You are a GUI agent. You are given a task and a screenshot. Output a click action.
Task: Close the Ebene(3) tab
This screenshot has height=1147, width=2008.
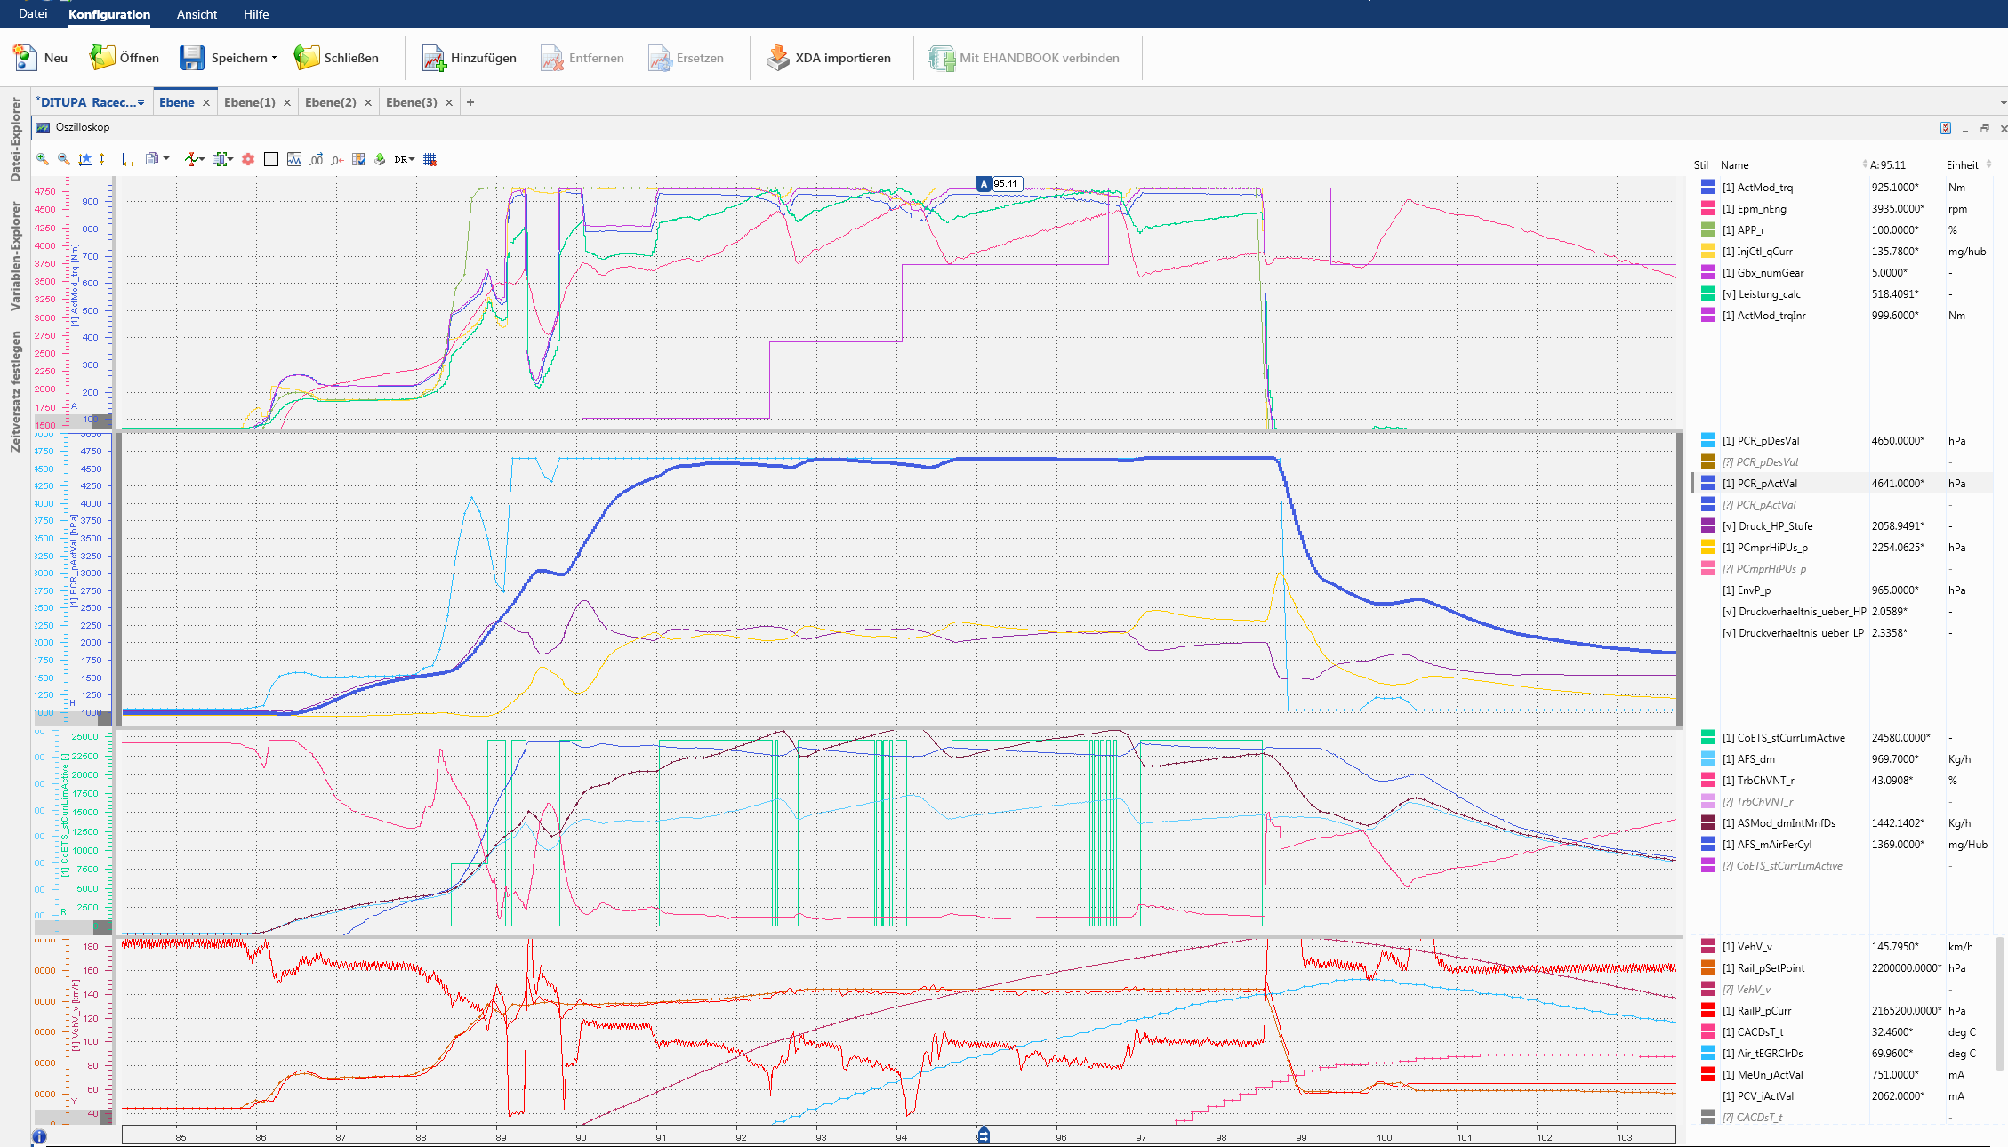[x=449, y=103]
